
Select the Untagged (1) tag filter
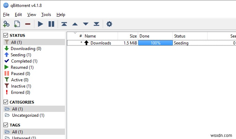(34, 137)
